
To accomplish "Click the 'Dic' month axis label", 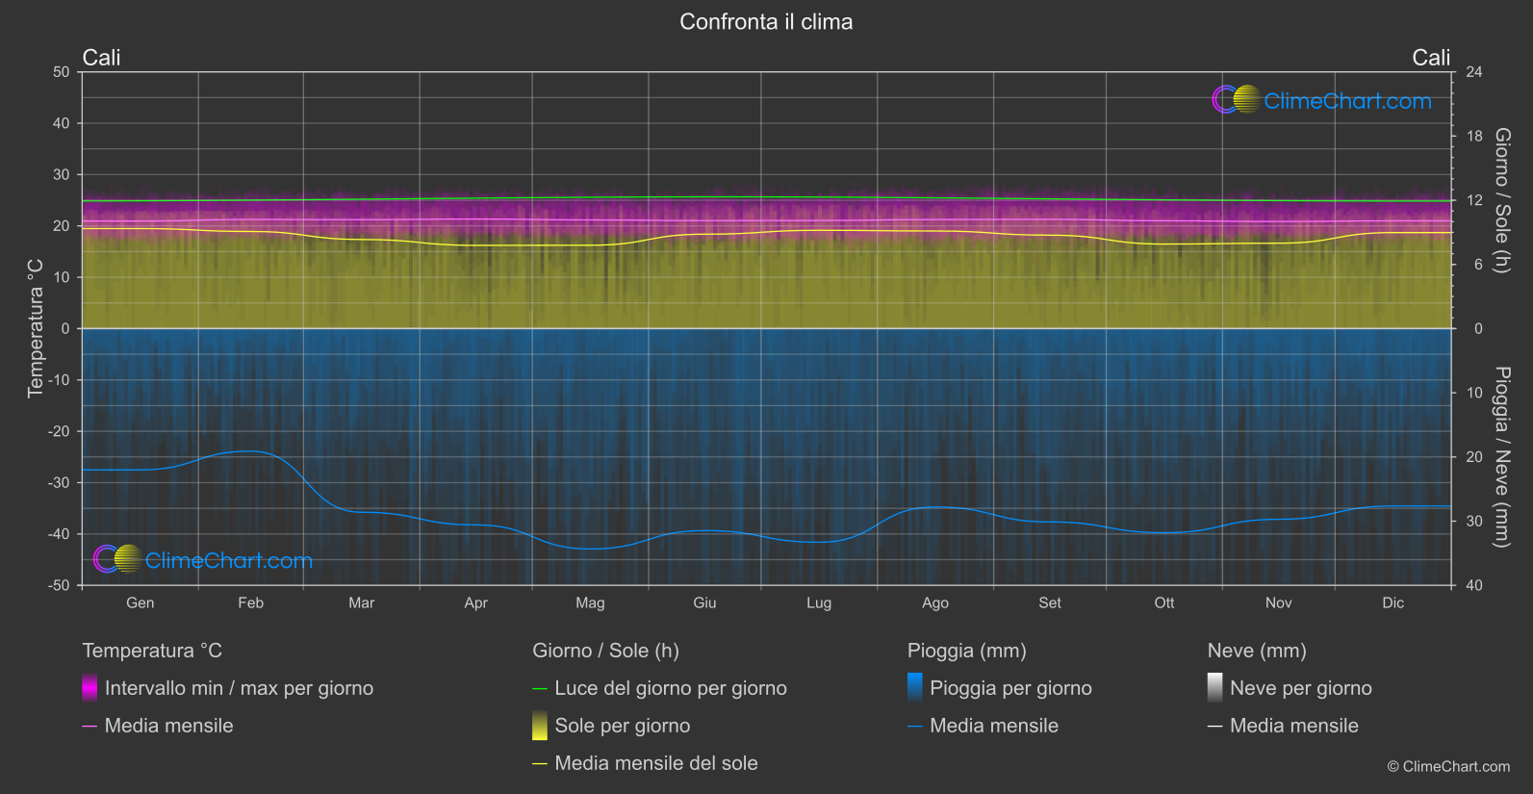I will (1393, 602).
